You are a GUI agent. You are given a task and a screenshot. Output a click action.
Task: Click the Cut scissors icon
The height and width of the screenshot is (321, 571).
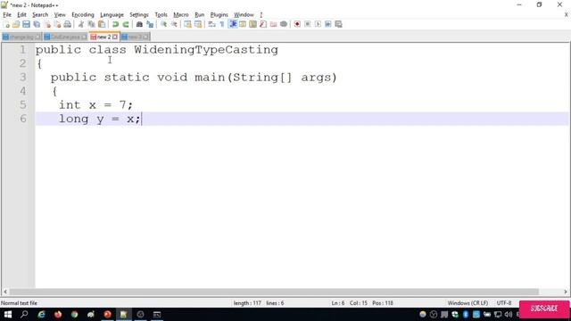81,24
